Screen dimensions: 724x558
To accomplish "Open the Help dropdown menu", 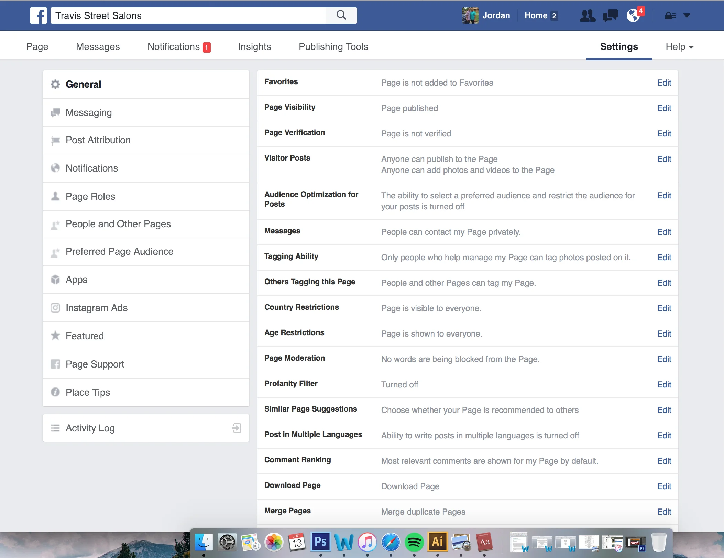I will 679,47.
